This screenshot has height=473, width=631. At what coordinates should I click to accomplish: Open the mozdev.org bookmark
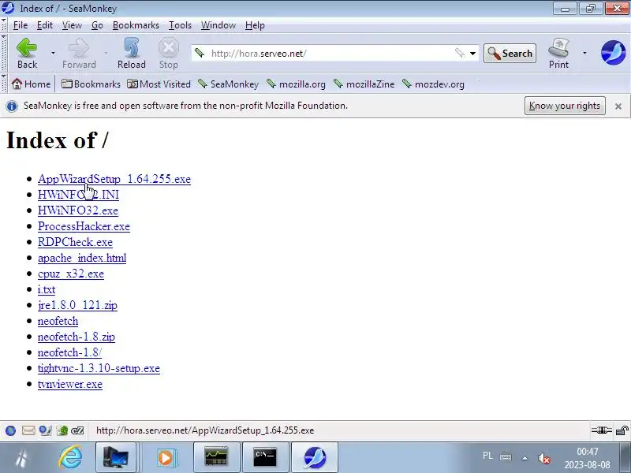point(433,84)
